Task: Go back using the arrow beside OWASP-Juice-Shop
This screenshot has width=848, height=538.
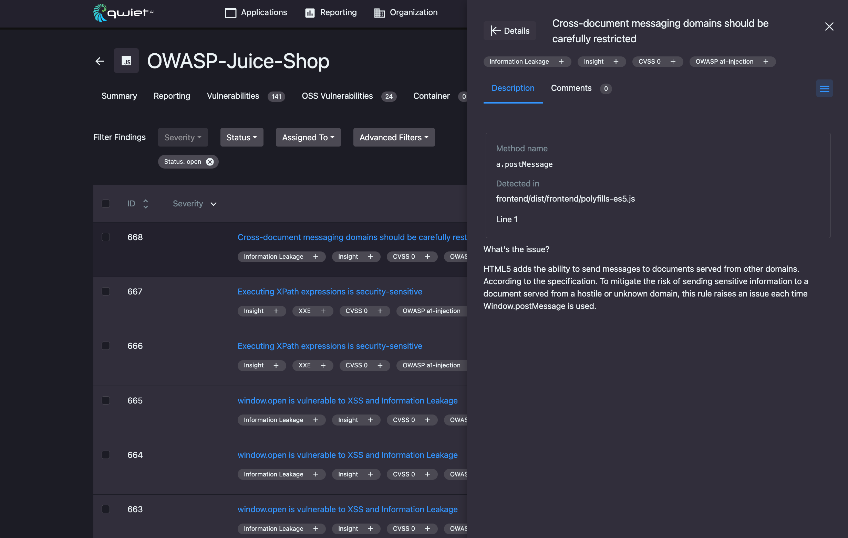Action: (x=100, y=61)
